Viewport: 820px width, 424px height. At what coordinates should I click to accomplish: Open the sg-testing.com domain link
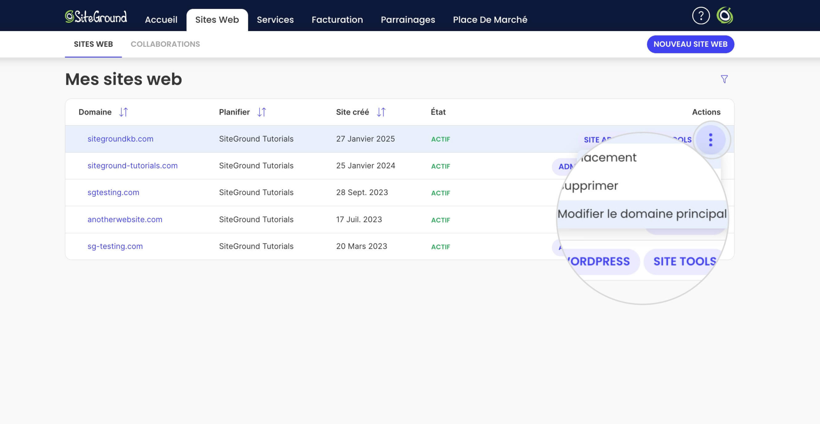click(x=115, y=246)
